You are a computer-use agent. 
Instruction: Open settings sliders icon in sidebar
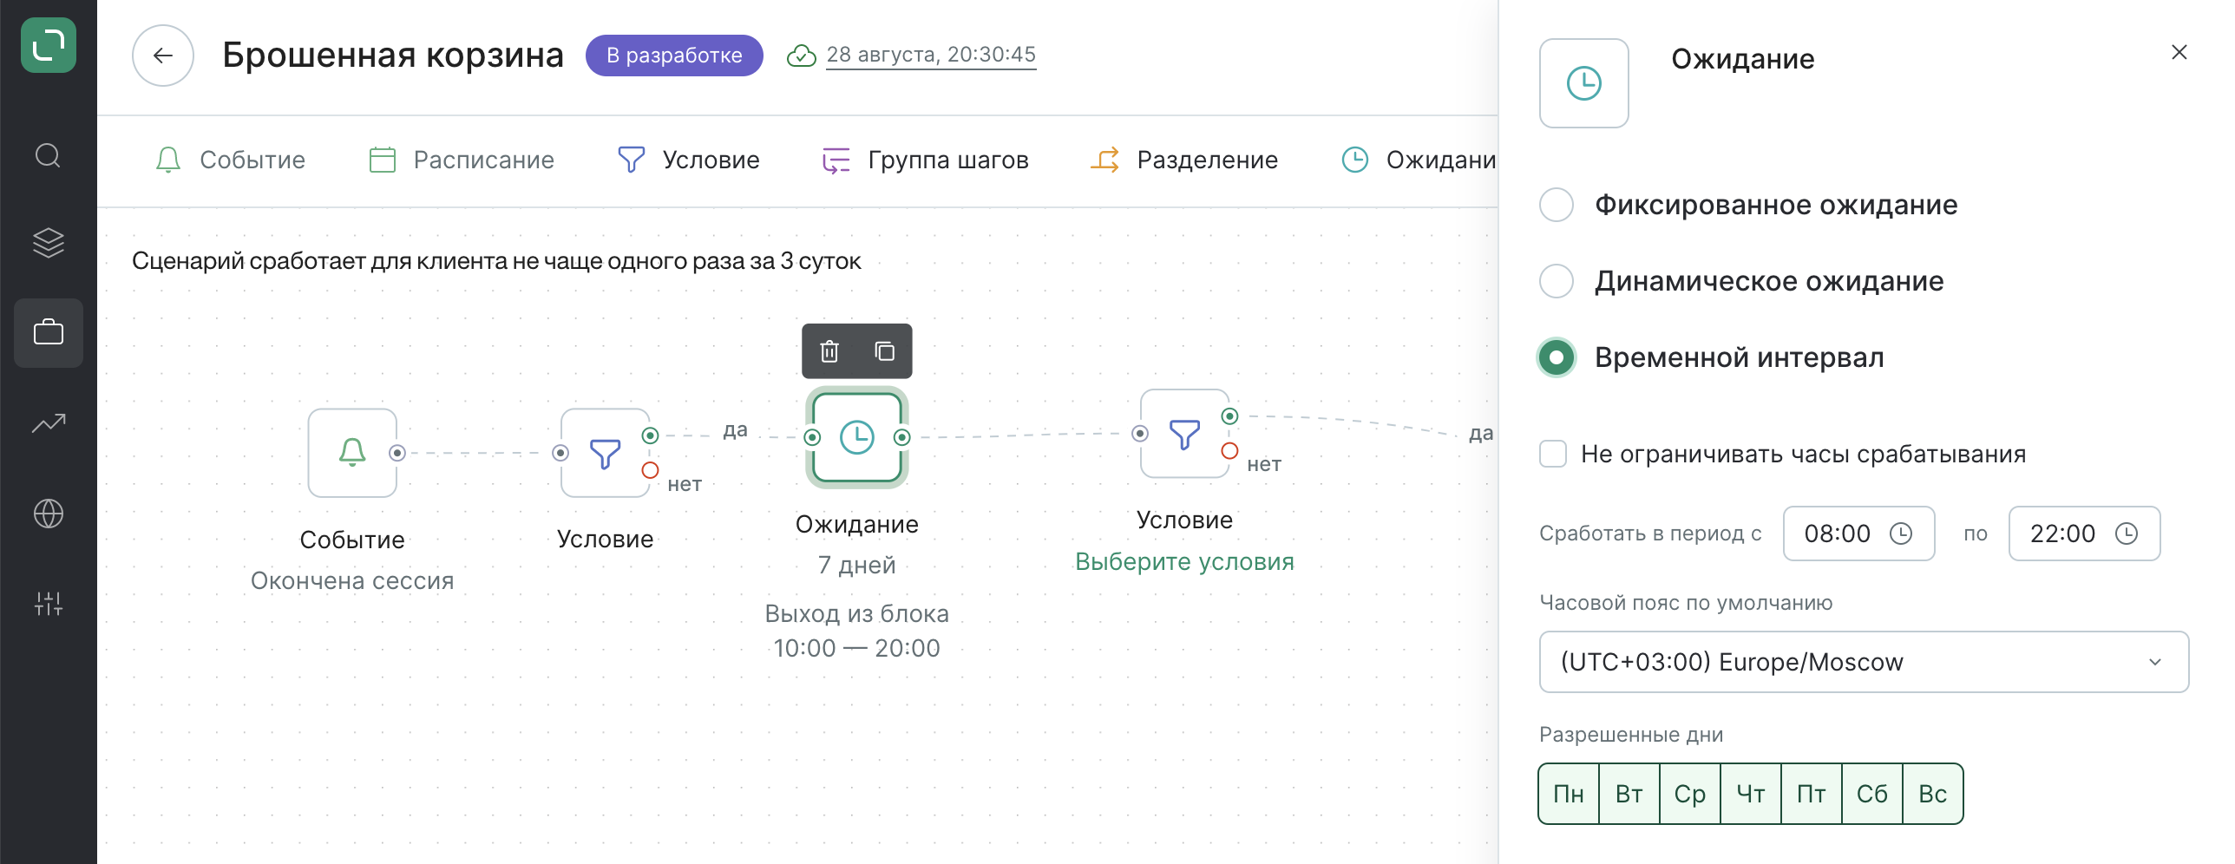(x=49, y=604)
